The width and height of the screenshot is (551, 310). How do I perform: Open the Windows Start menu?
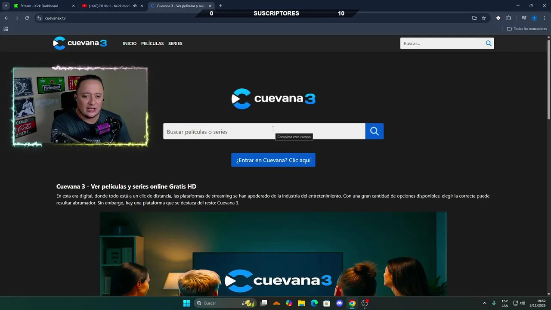click(x=186, y=303)
